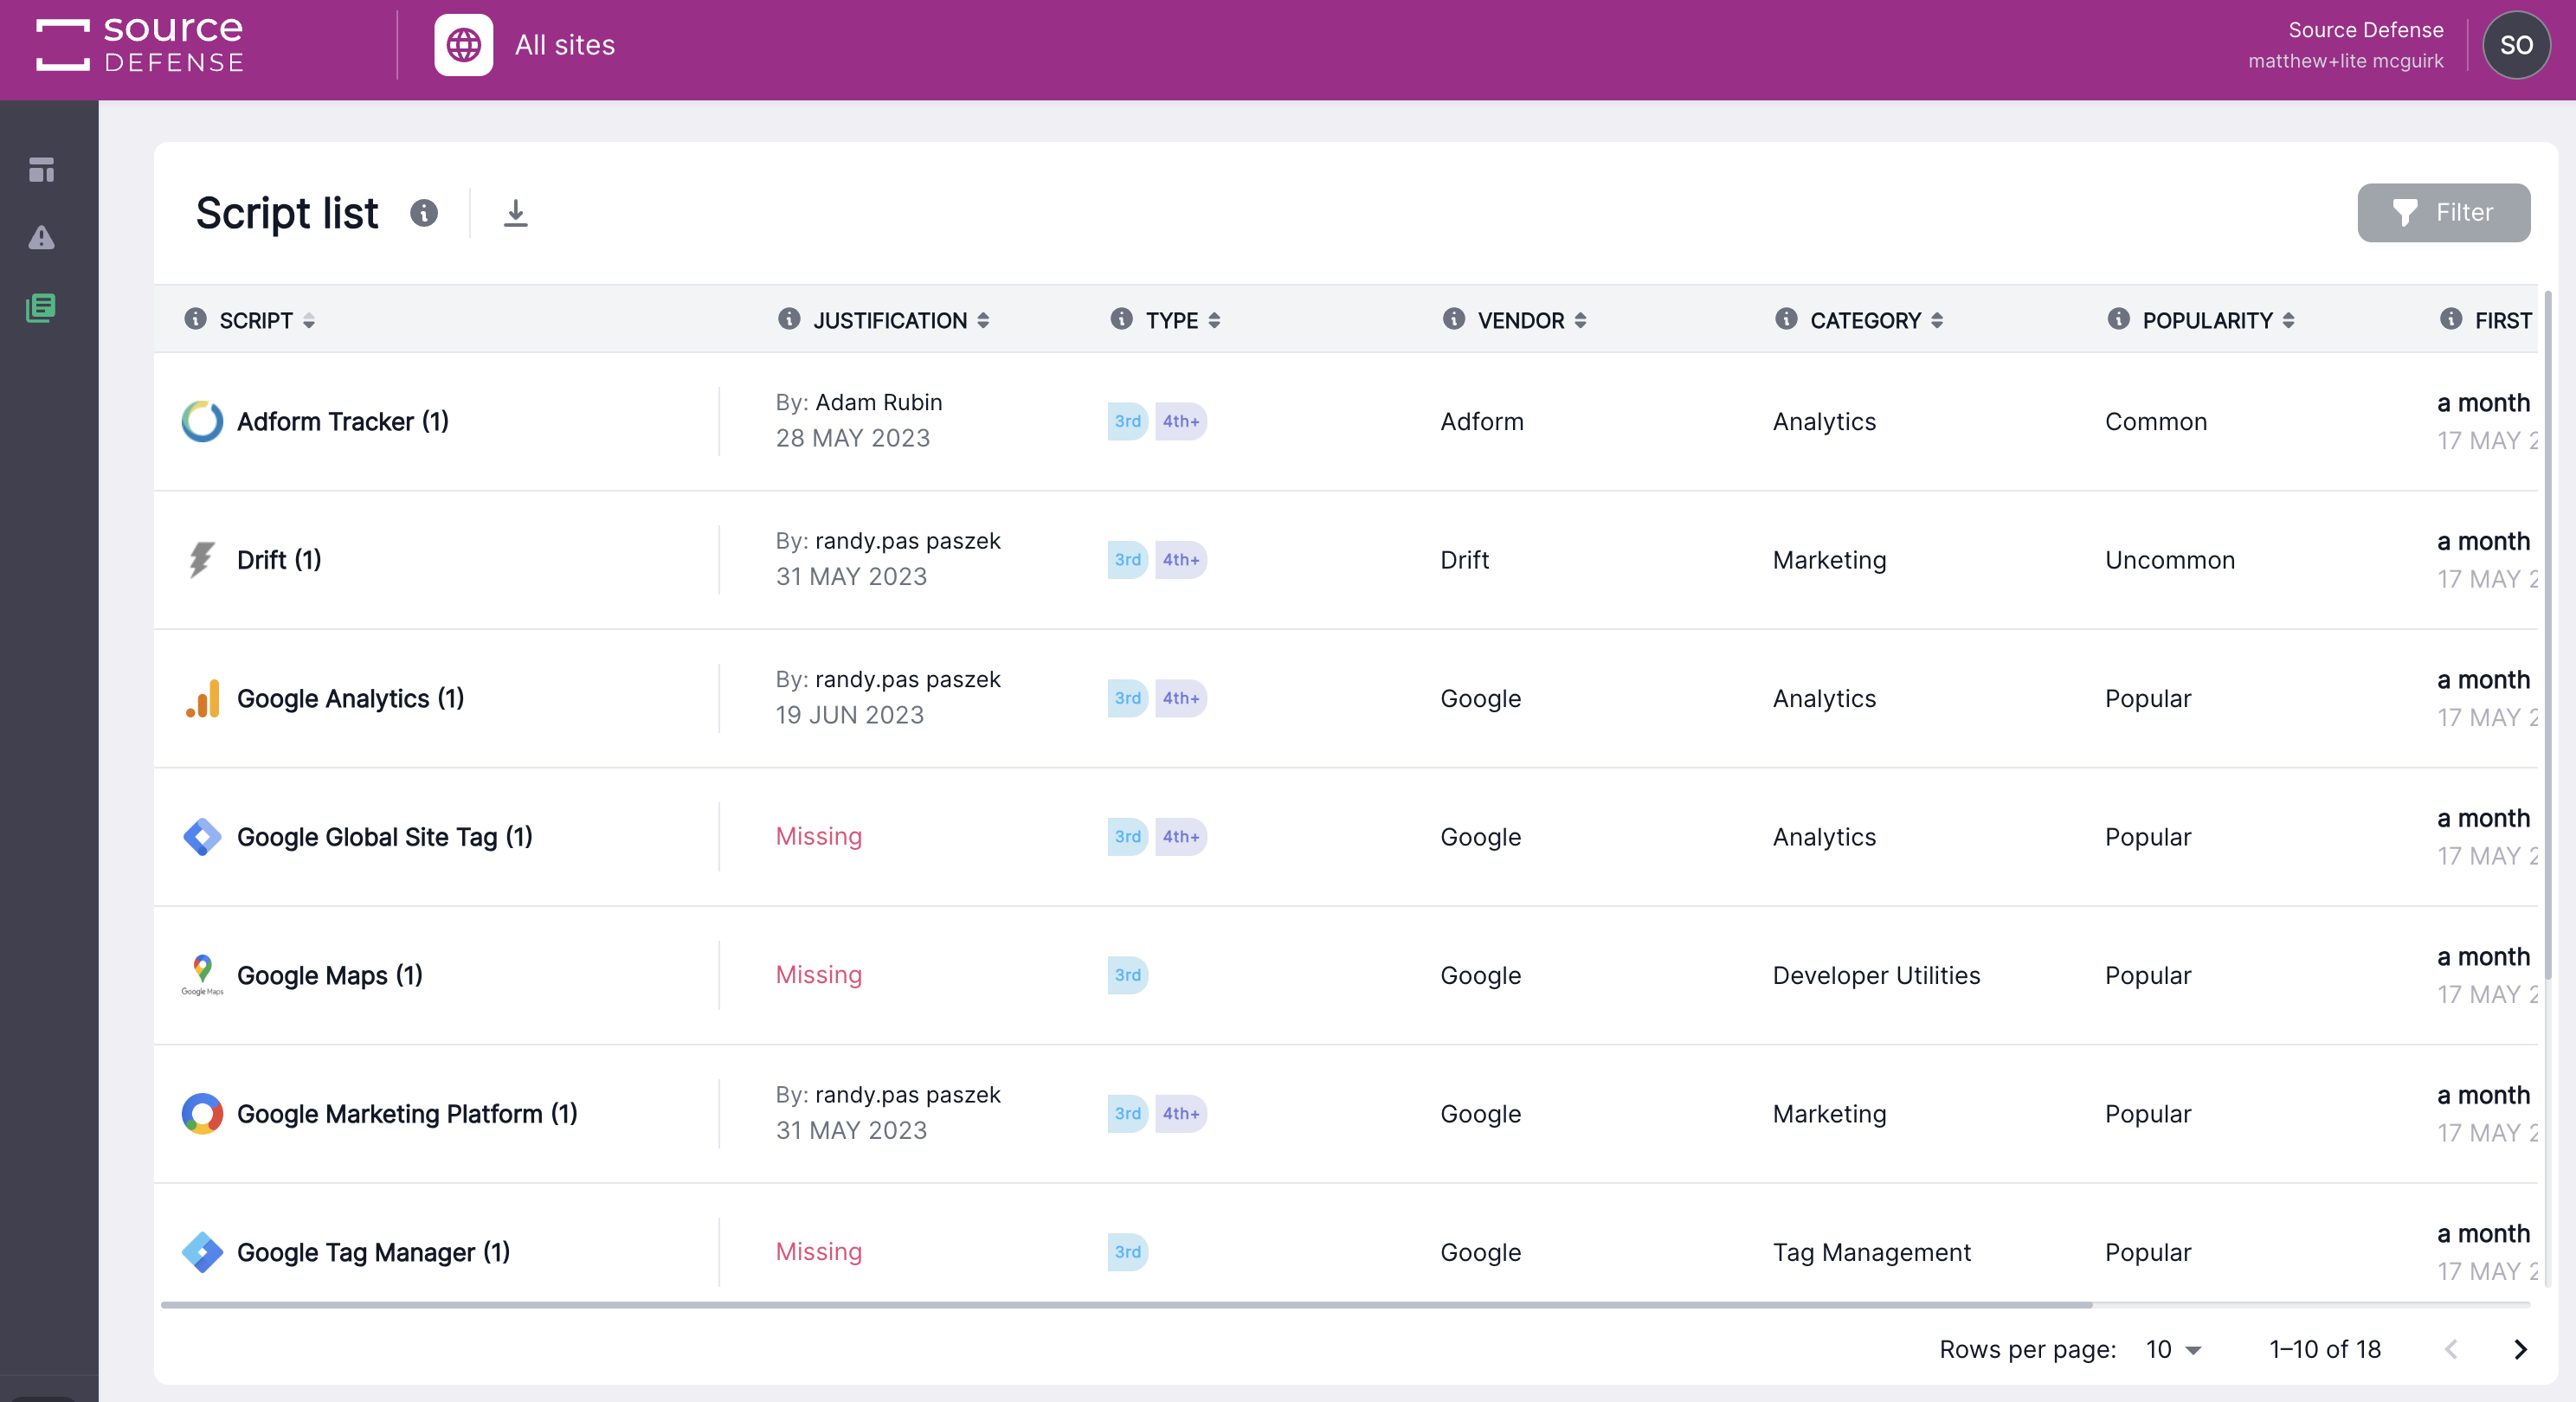Click the Tag Management category cell

(x=1871, y=1252)
